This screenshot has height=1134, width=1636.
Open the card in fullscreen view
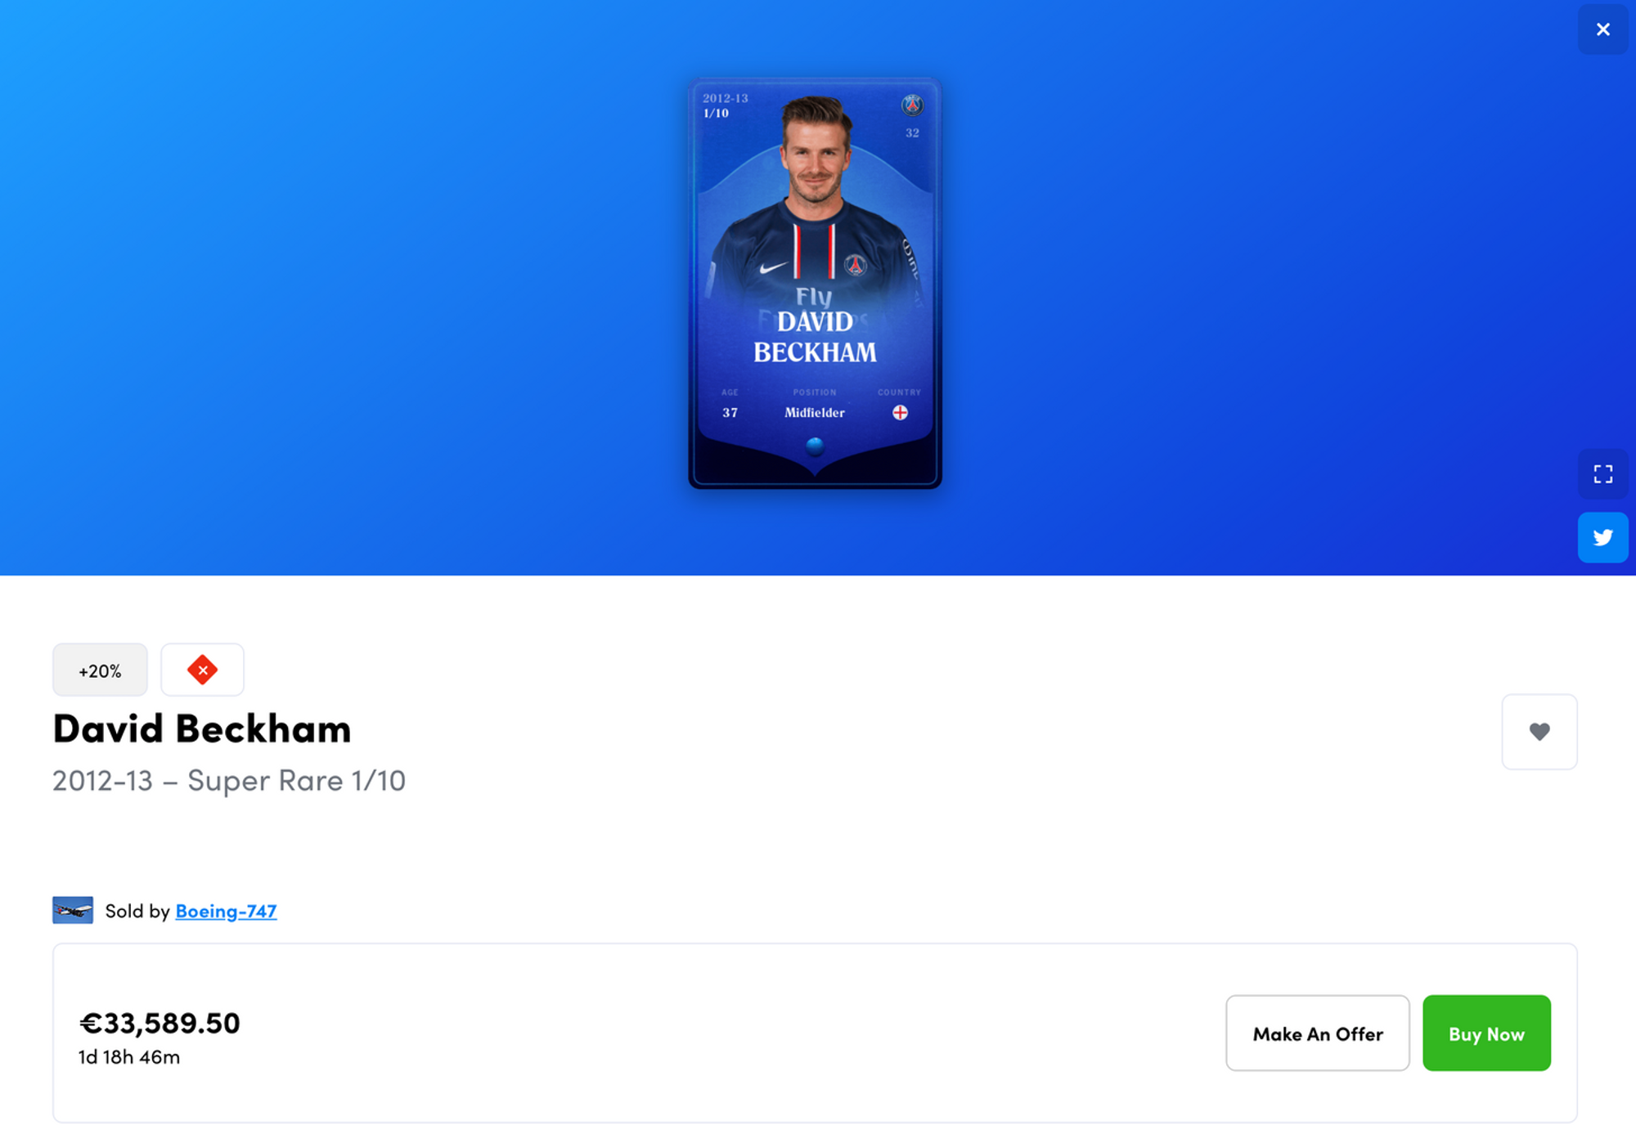(x=1602, y=474)
